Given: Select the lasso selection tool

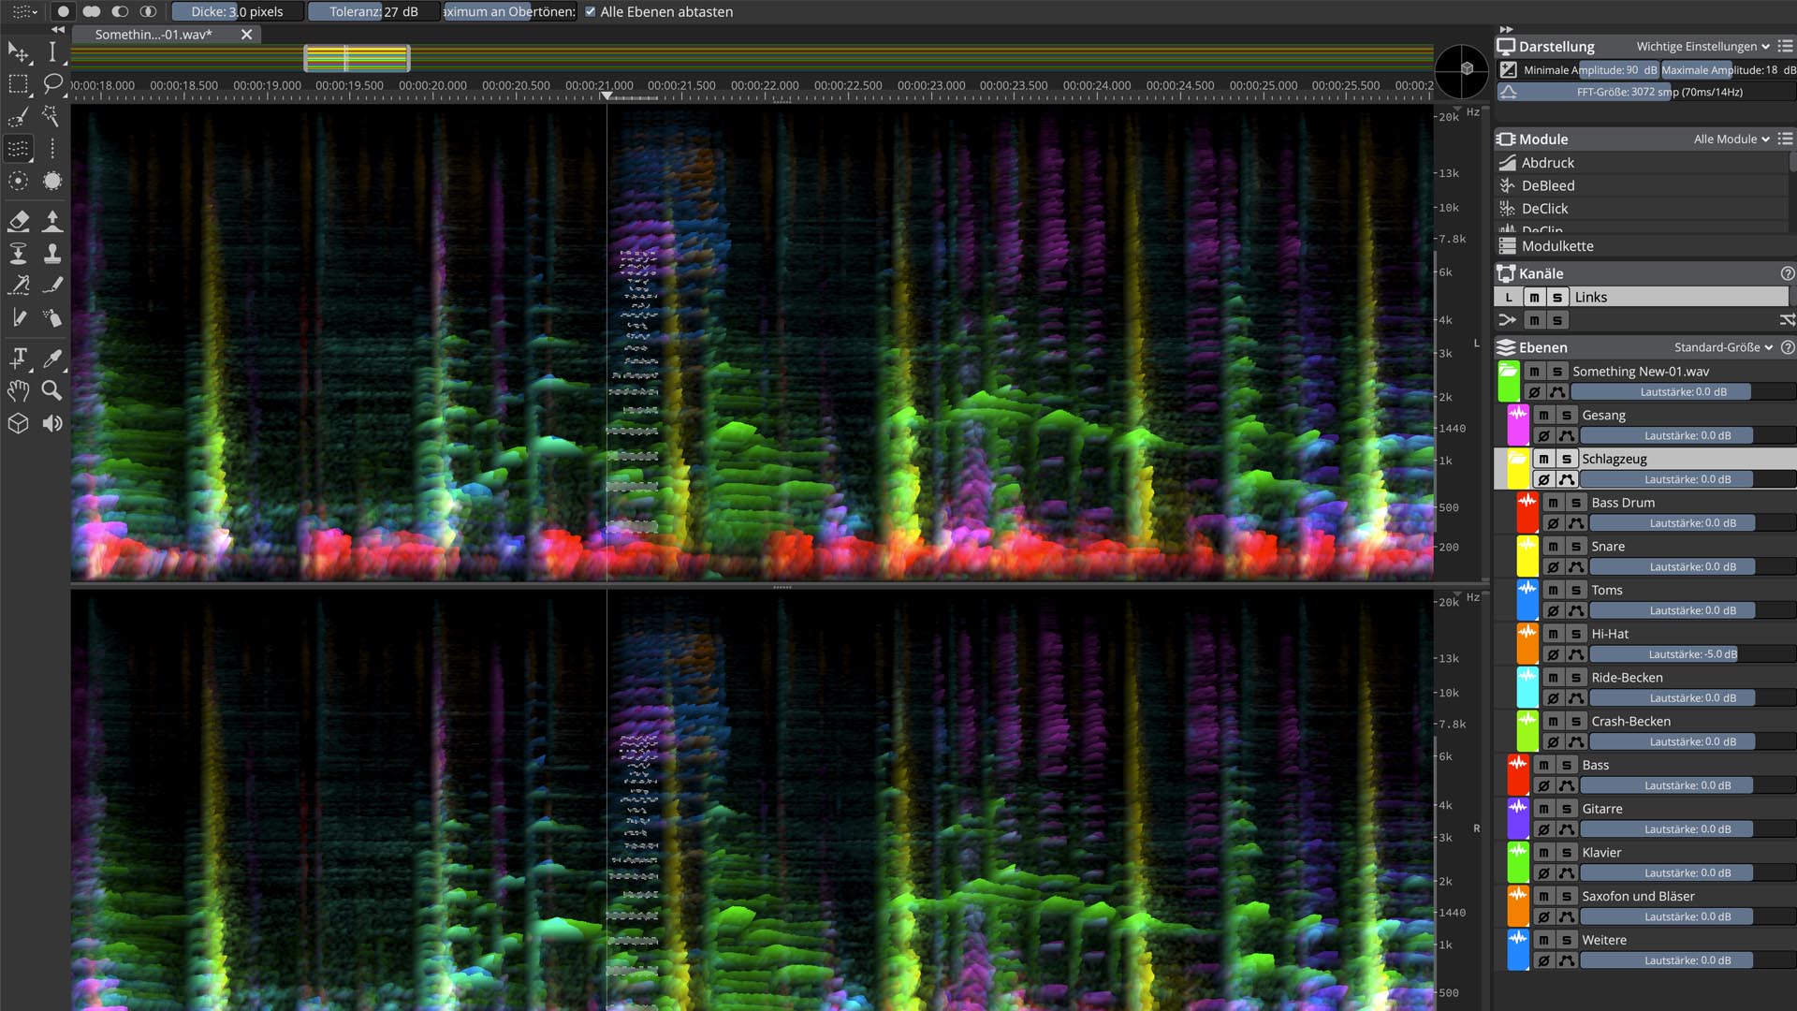Looking at the screenshot, I should pyautogui.click(x=52, y=84).
